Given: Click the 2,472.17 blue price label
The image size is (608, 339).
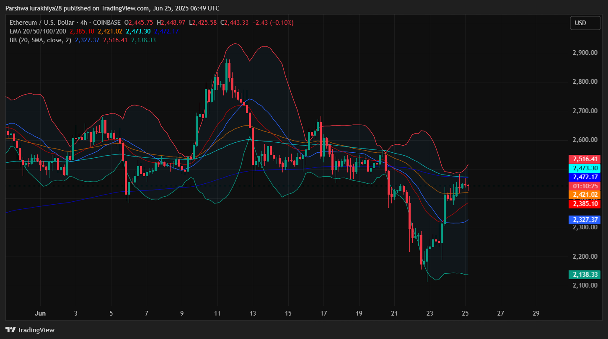Looking at the screenshot, I should (585, 177).
